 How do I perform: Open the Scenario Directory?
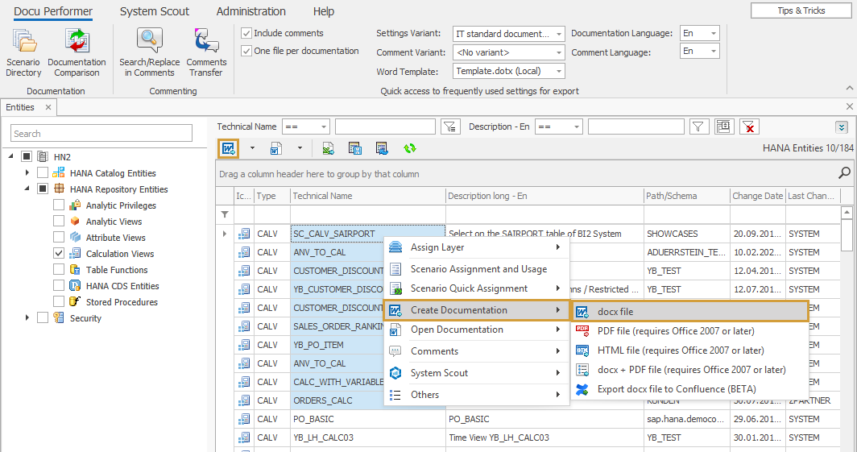(x=23, y=52)
